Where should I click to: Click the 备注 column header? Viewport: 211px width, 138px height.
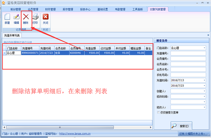tap(149, 48)
